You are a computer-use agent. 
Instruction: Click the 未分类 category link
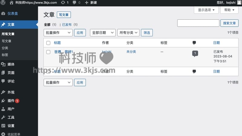point(131,51)
